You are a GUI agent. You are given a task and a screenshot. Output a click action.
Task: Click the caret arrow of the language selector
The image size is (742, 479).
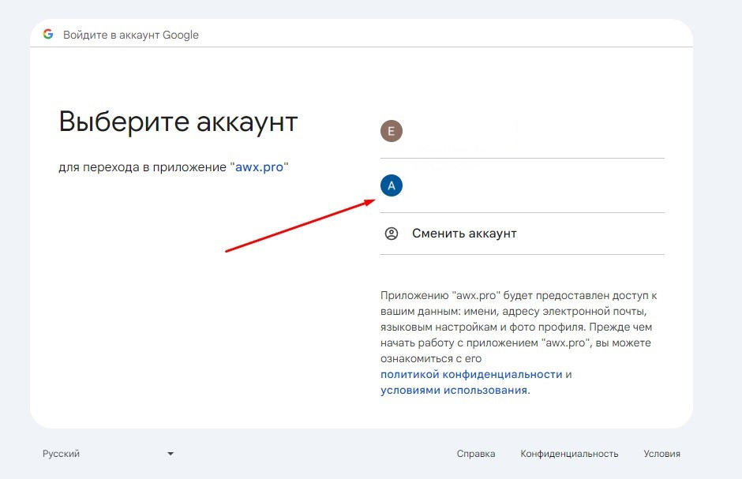(x=171, y=454)
